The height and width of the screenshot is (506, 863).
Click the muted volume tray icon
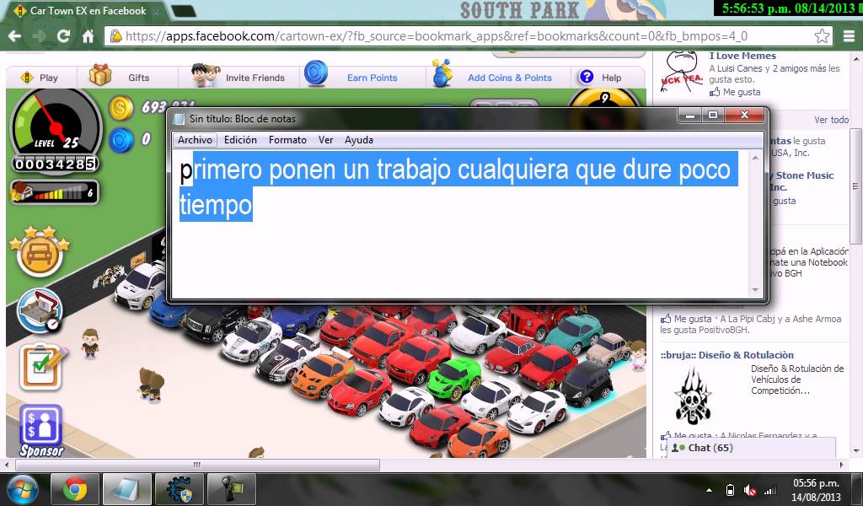pyautogui.click(x=749, y=490)
